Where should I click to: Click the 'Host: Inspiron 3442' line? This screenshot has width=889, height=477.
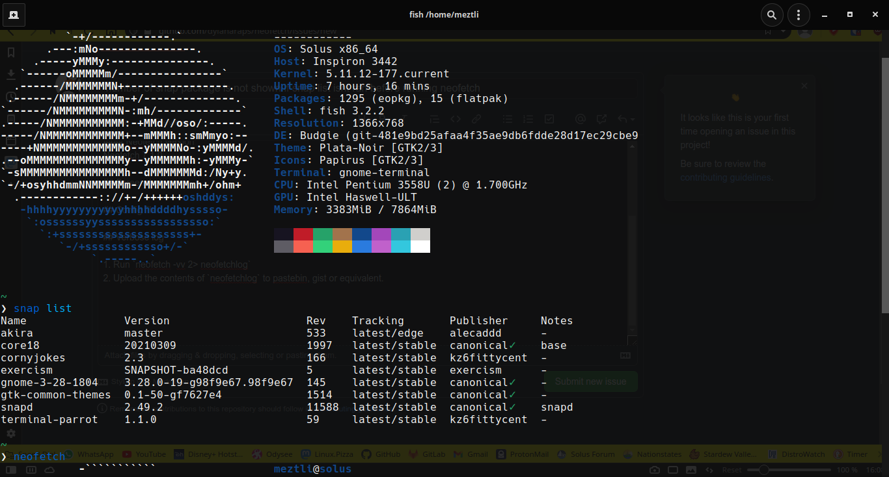(336, 61)
